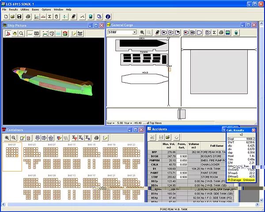The width and height of the screenshot is (265, 212).
Task: Click the General Cargo book icon
Action: coord(157,33)
